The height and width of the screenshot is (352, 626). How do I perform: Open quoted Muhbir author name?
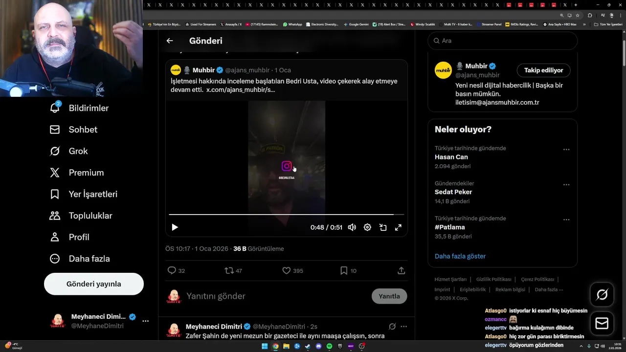point(203,70)
